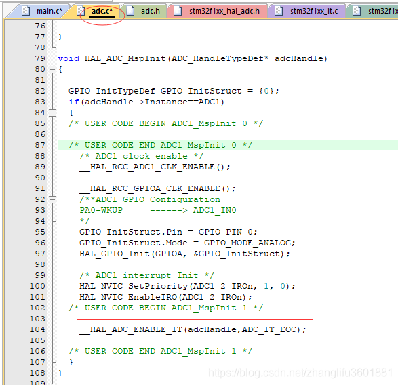
Task: Place cursor on HAL_ADC_MspInit function name
Action: [125, 58]
